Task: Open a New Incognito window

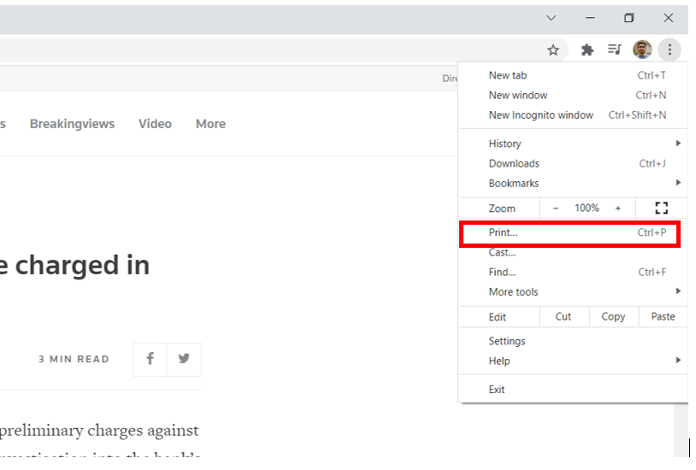Action: pos(541,115)
